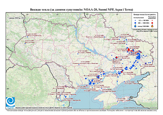Select the small red dot in legend
The image size is (163, 115).
point(152,21)
